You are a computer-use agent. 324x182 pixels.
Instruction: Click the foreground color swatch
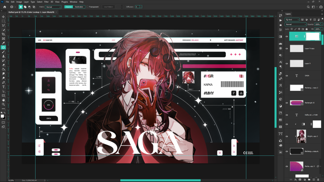tap(2, 116)
